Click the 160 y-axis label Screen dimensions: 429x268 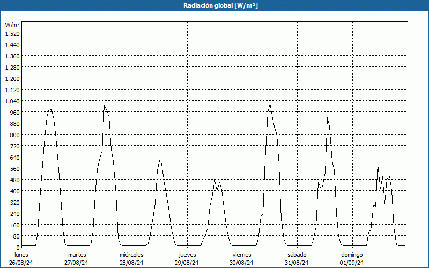(x=15, y=225)
